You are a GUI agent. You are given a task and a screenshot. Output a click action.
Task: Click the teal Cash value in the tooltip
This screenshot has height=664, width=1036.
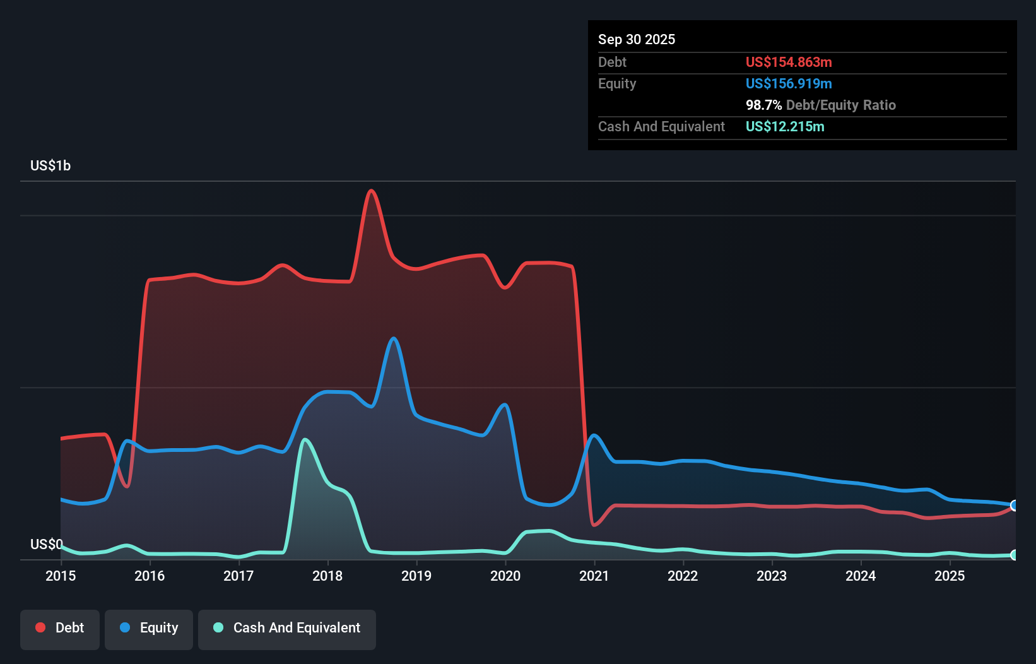tap(785, 126)
